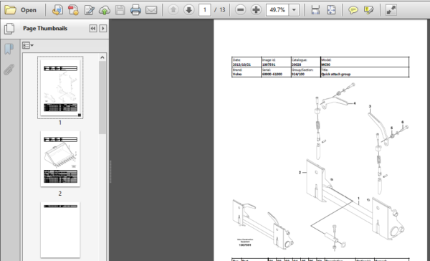Click the page number input field
430x261 pixels.
204,10
